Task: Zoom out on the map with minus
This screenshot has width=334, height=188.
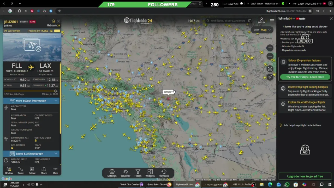Action: (x=270, y=56)
